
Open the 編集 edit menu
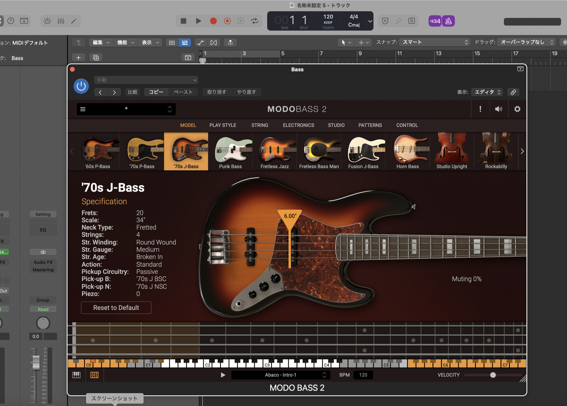coord(101,43)
